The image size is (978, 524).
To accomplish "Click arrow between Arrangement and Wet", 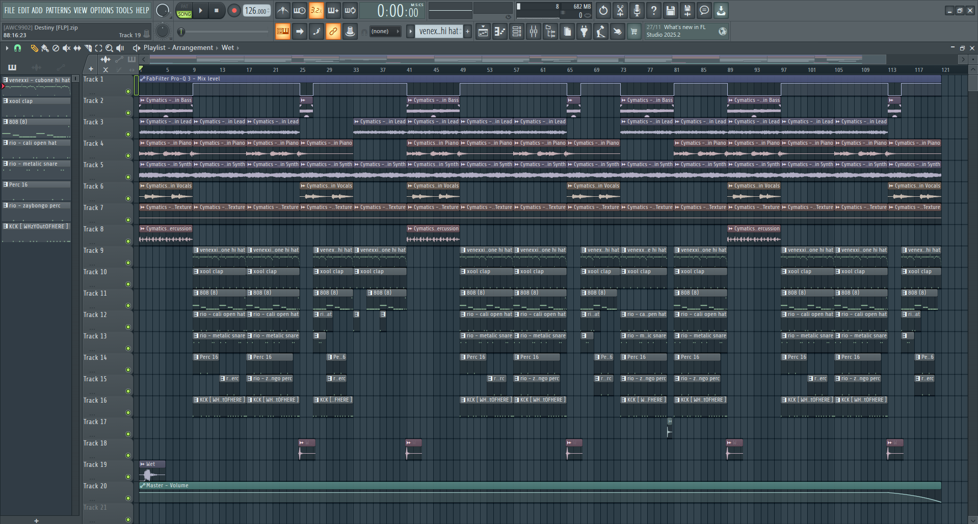I will click(217, 48).
